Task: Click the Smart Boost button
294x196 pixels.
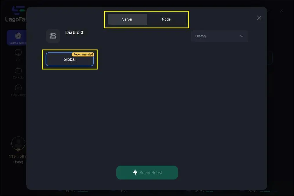Action: (147, 173)
